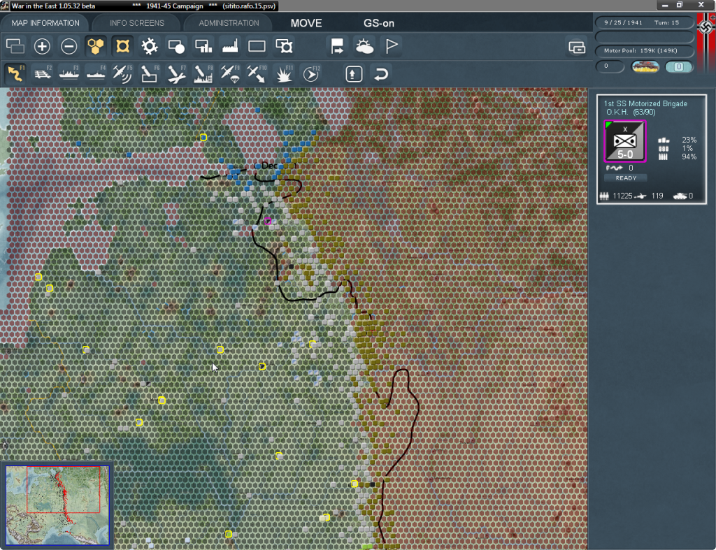This screenshot has width=716, height=550.
Task: Minimize the War in the East window
Action: click(665, 5)
